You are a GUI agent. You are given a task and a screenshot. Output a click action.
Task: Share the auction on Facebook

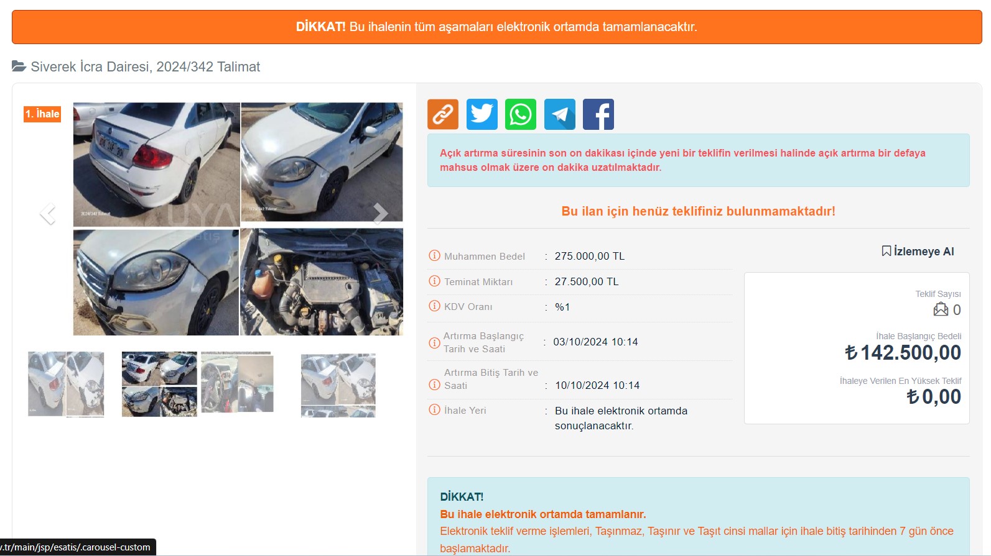coord(598,114)
